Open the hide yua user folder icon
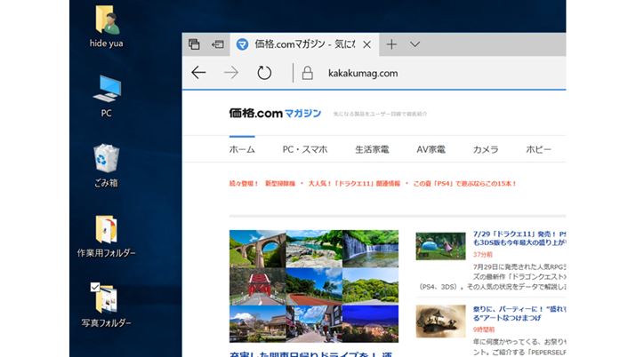Image resolution: width=636 pixels, height=357 pixels. click(107, 20)
